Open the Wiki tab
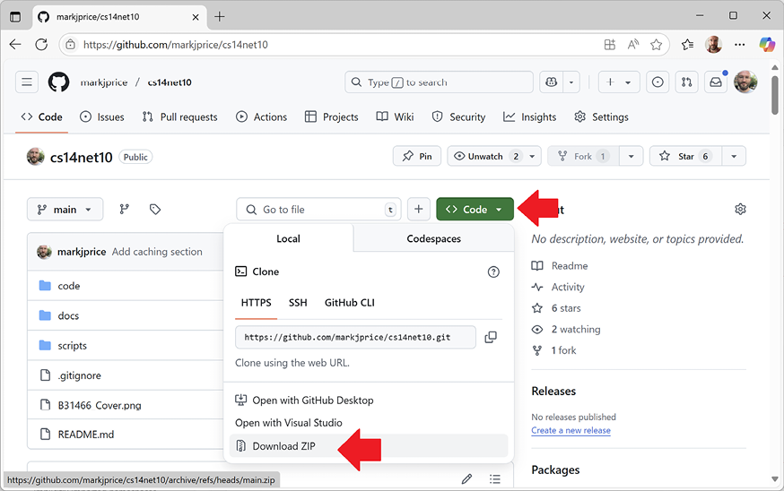784x491 pixels. click(x=395, y=116)
